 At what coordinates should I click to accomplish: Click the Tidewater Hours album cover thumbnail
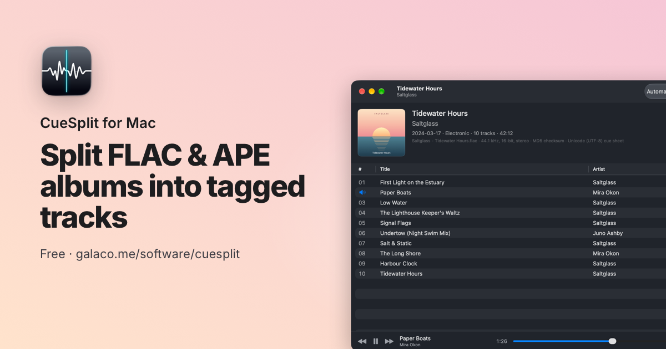(381, 132)
